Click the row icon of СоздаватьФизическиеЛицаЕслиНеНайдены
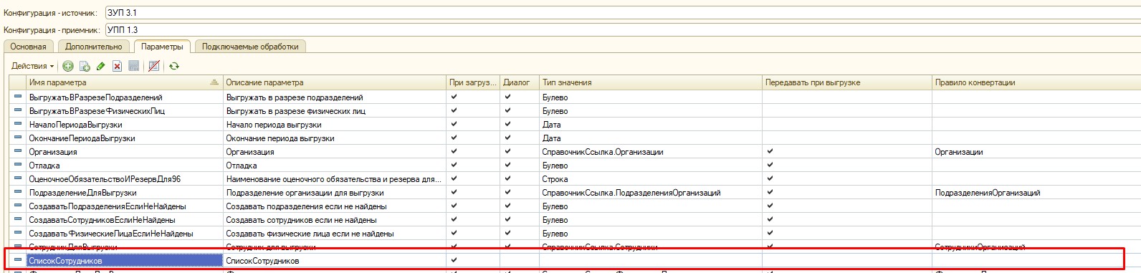This screenshot has width=1141, height=273. pos(18,233)
